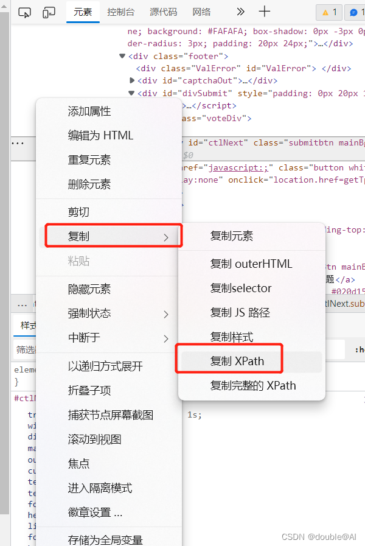
Task: Toggle device emulation toolbar icon
Action: [49, 13]
